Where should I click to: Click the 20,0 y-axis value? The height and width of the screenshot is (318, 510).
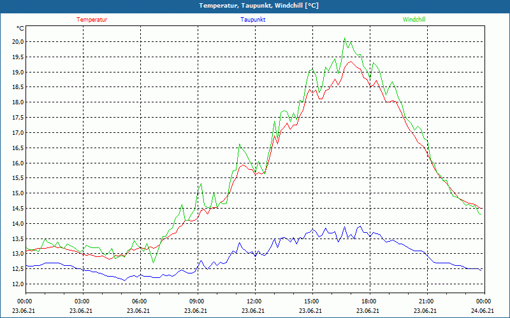click(18, 41)
